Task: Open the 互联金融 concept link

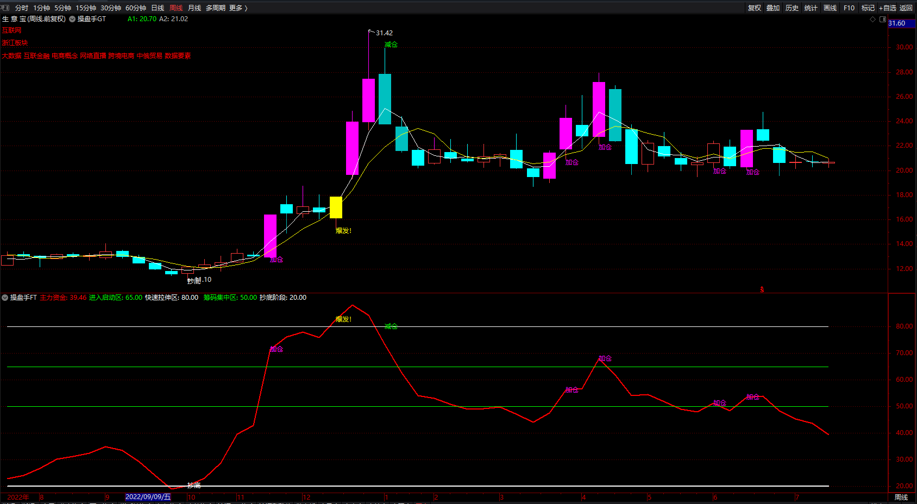Action: 37,56
